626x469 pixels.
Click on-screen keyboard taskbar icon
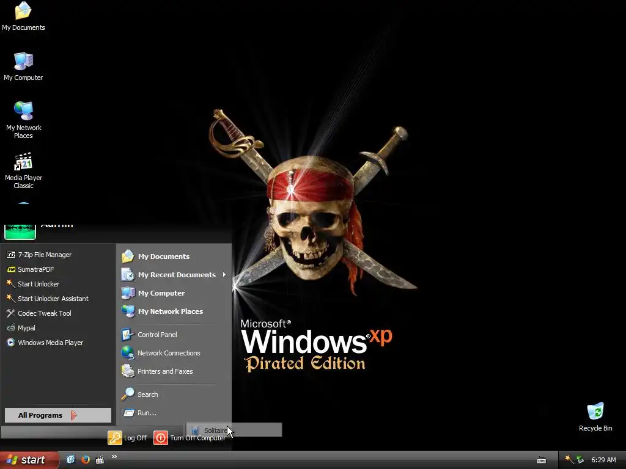click(542, 460)
